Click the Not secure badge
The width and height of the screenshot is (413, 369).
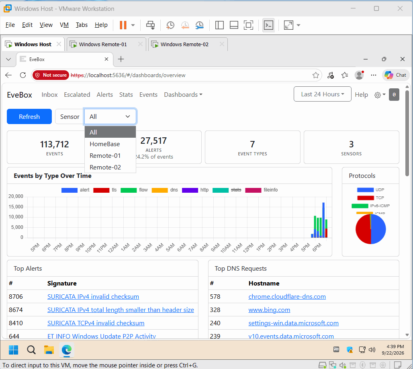pyautogui.click(x=51, y=75)
